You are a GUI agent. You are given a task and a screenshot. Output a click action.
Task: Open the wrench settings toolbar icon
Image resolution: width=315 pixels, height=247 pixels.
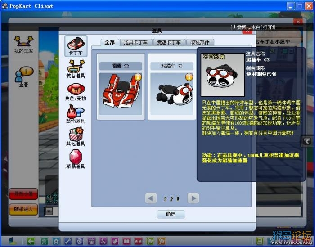point(68,241)
